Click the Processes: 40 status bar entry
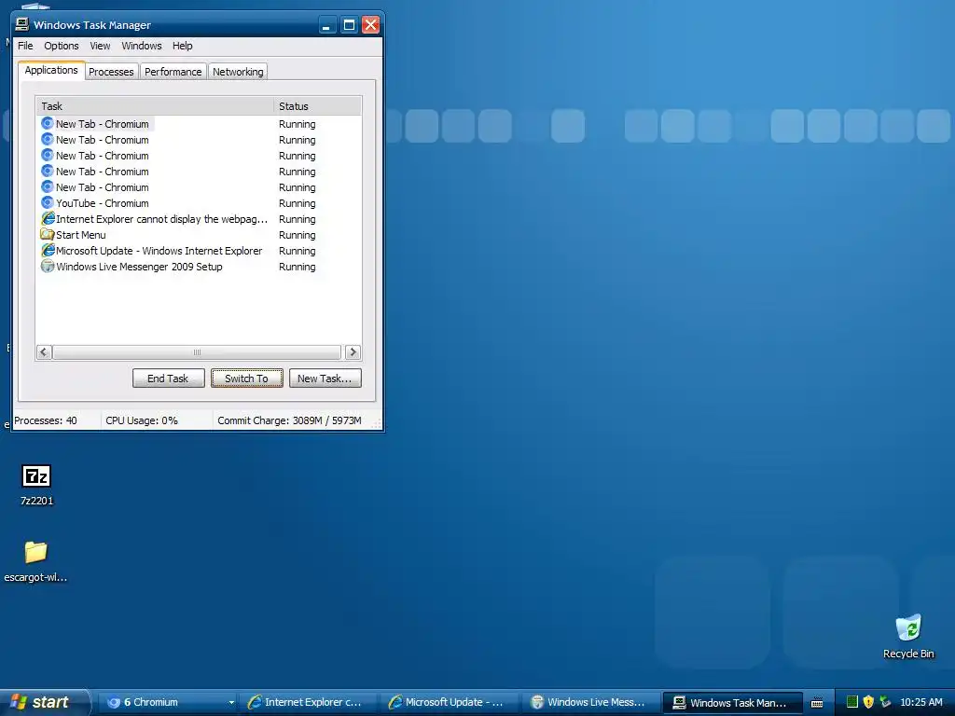 [46, 420]
